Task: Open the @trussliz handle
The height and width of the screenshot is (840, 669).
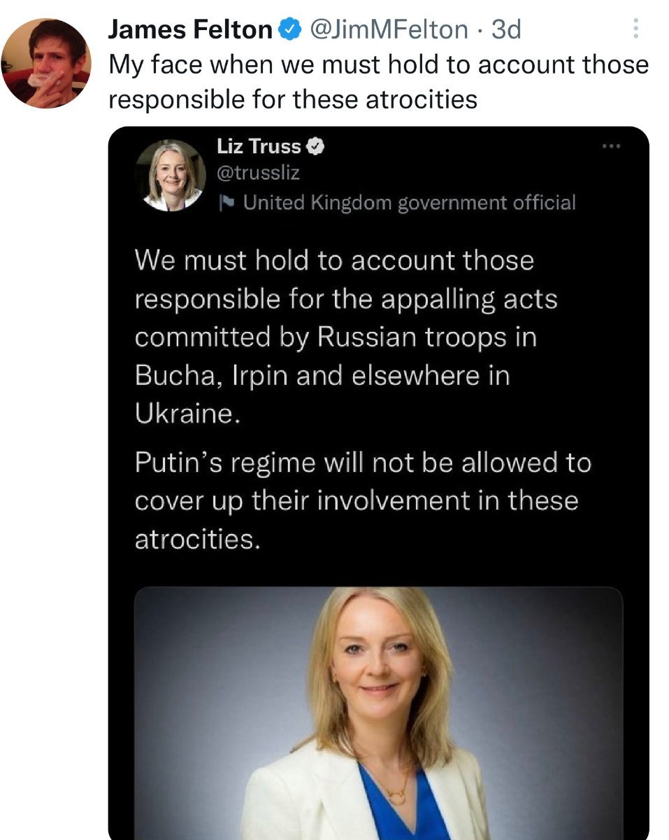Action: click(x=259, y=172)
